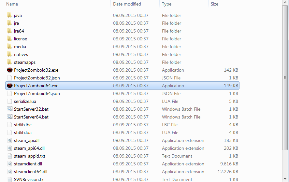Select the natives folder name
289x182 pixels.
(21, 54)
